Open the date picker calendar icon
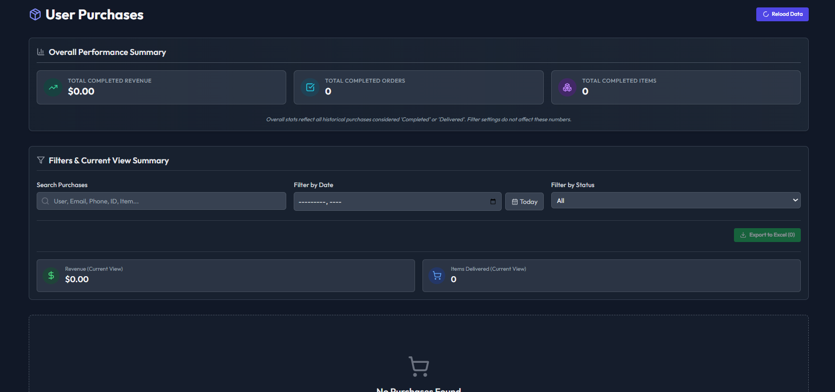The width and height of the screenshot is (835, 392). pyautogui.click(x=493, y=201)
